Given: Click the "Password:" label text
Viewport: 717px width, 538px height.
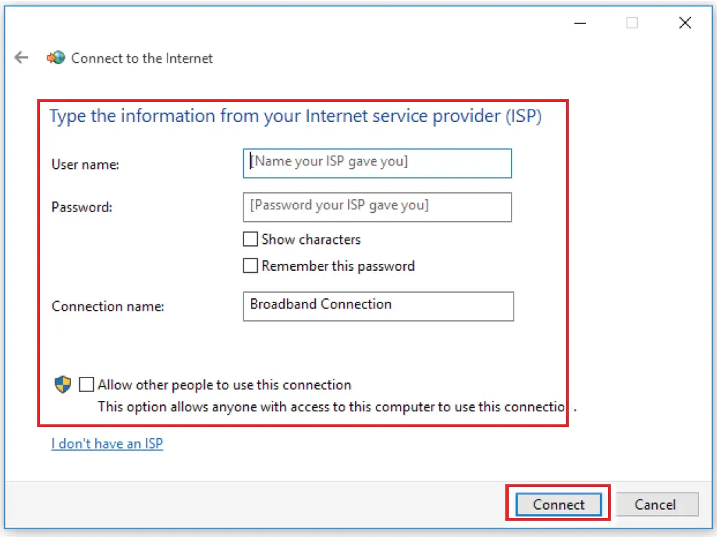Looking at the screenshot, I should click(x=81, y=207).
